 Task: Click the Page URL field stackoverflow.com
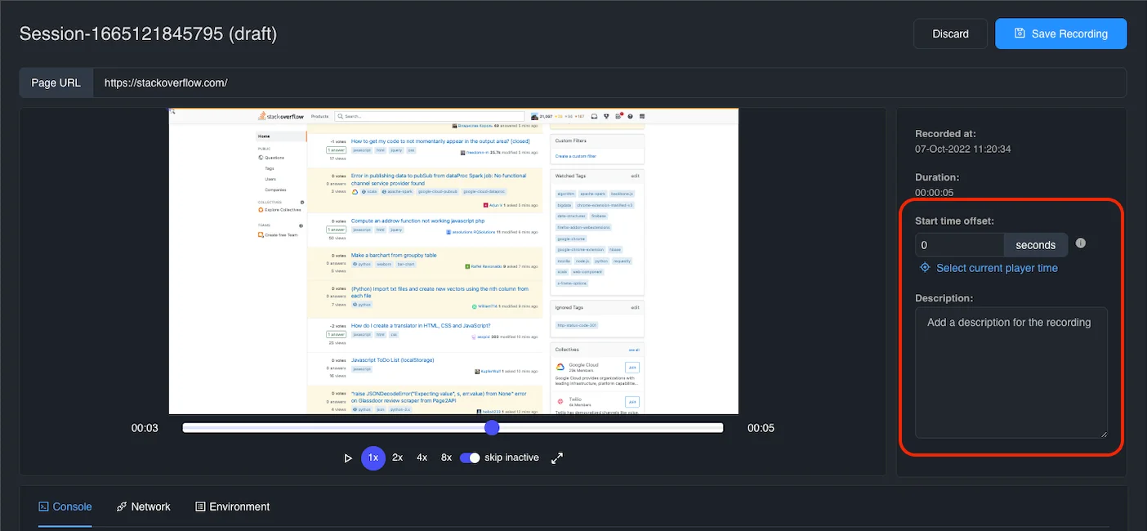click(609, 83)
